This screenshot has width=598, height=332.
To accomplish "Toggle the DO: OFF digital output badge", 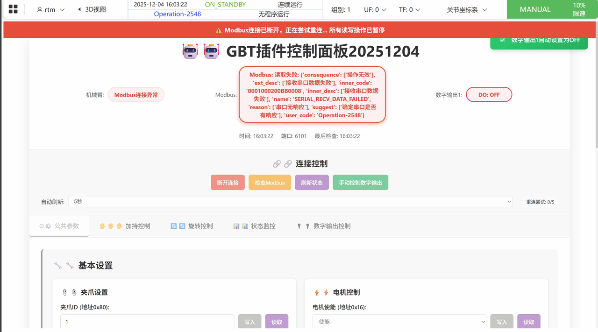I will tap(489, 95).
